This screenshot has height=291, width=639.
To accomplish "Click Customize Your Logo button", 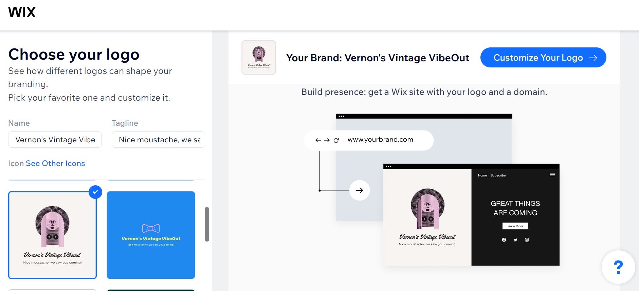I will click(543, 58).
